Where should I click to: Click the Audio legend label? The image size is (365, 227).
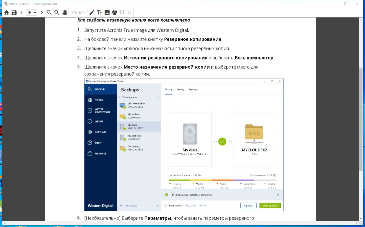[223, 184]
